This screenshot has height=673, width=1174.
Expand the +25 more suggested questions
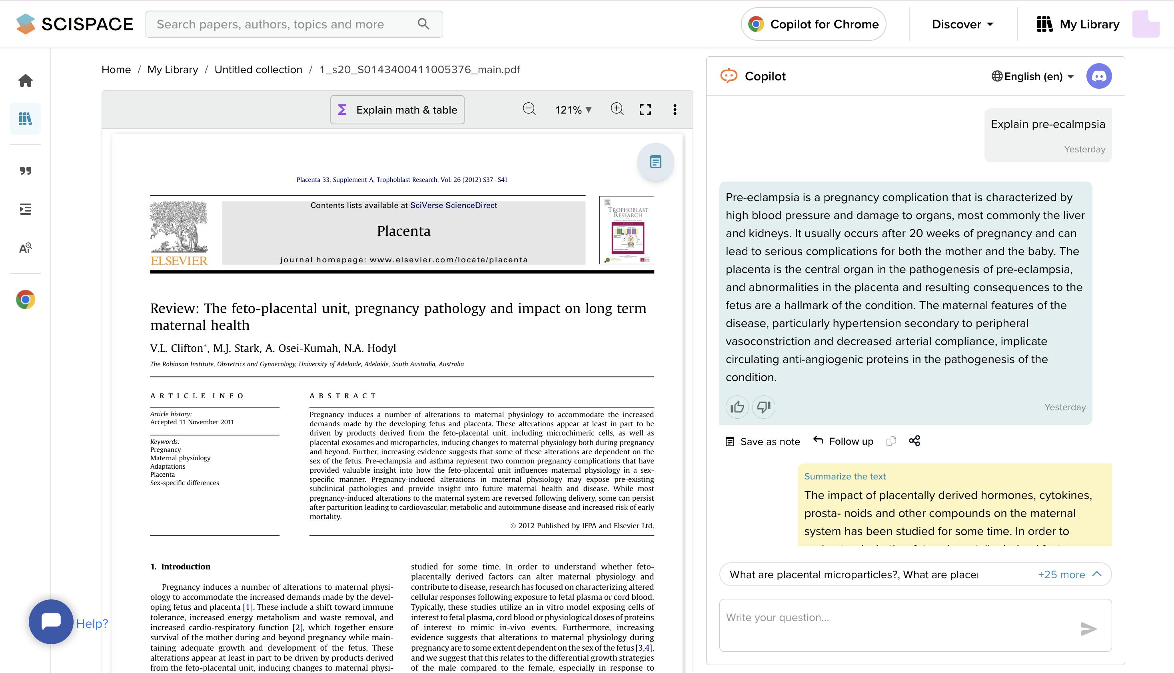coord(1069,575)
